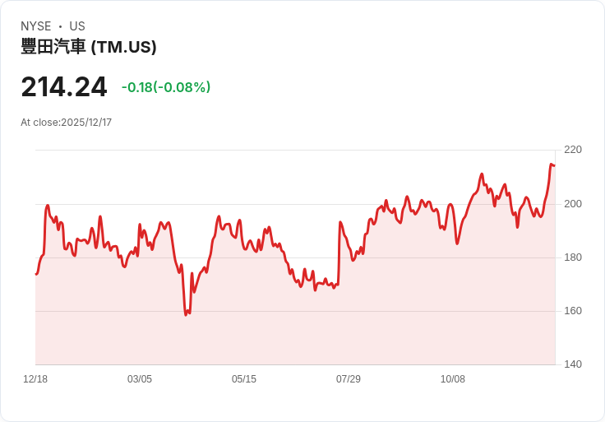605x422 pixels.
Task: Click the NYSE exchange label
Action: click(36, 26)
